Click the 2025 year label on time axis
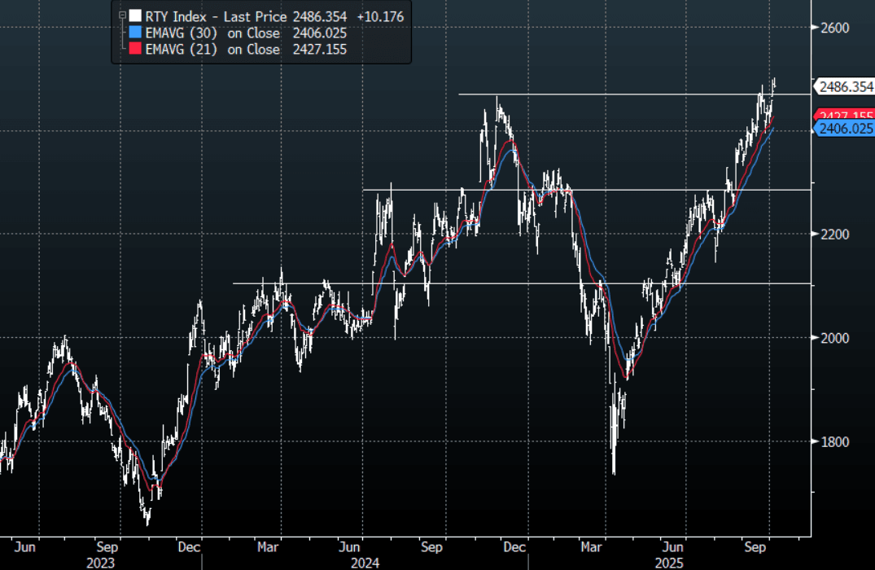The height and width of the screenshot is (570, 875). click(x=671, y=563)
